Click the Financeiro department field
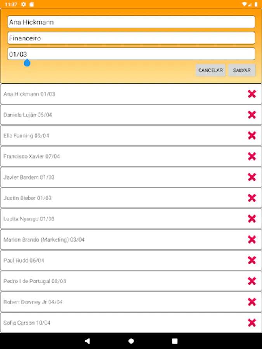The height and width of the screenshot is (349, 262). [131, 38]
